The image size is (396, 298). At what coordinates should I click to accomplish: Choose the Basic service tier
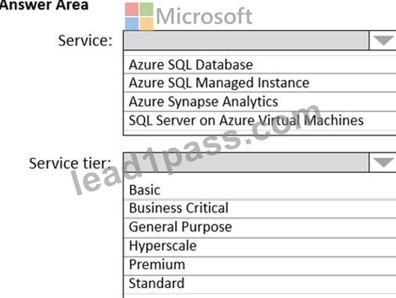[x=260, y=190]
